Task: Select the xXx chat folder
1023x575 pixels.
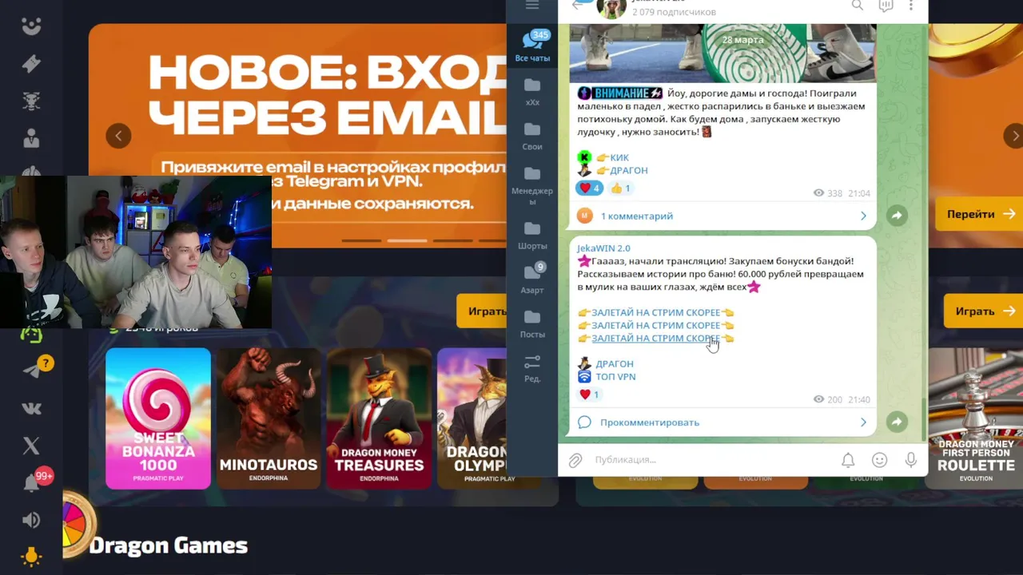Action: pos(532,92)
